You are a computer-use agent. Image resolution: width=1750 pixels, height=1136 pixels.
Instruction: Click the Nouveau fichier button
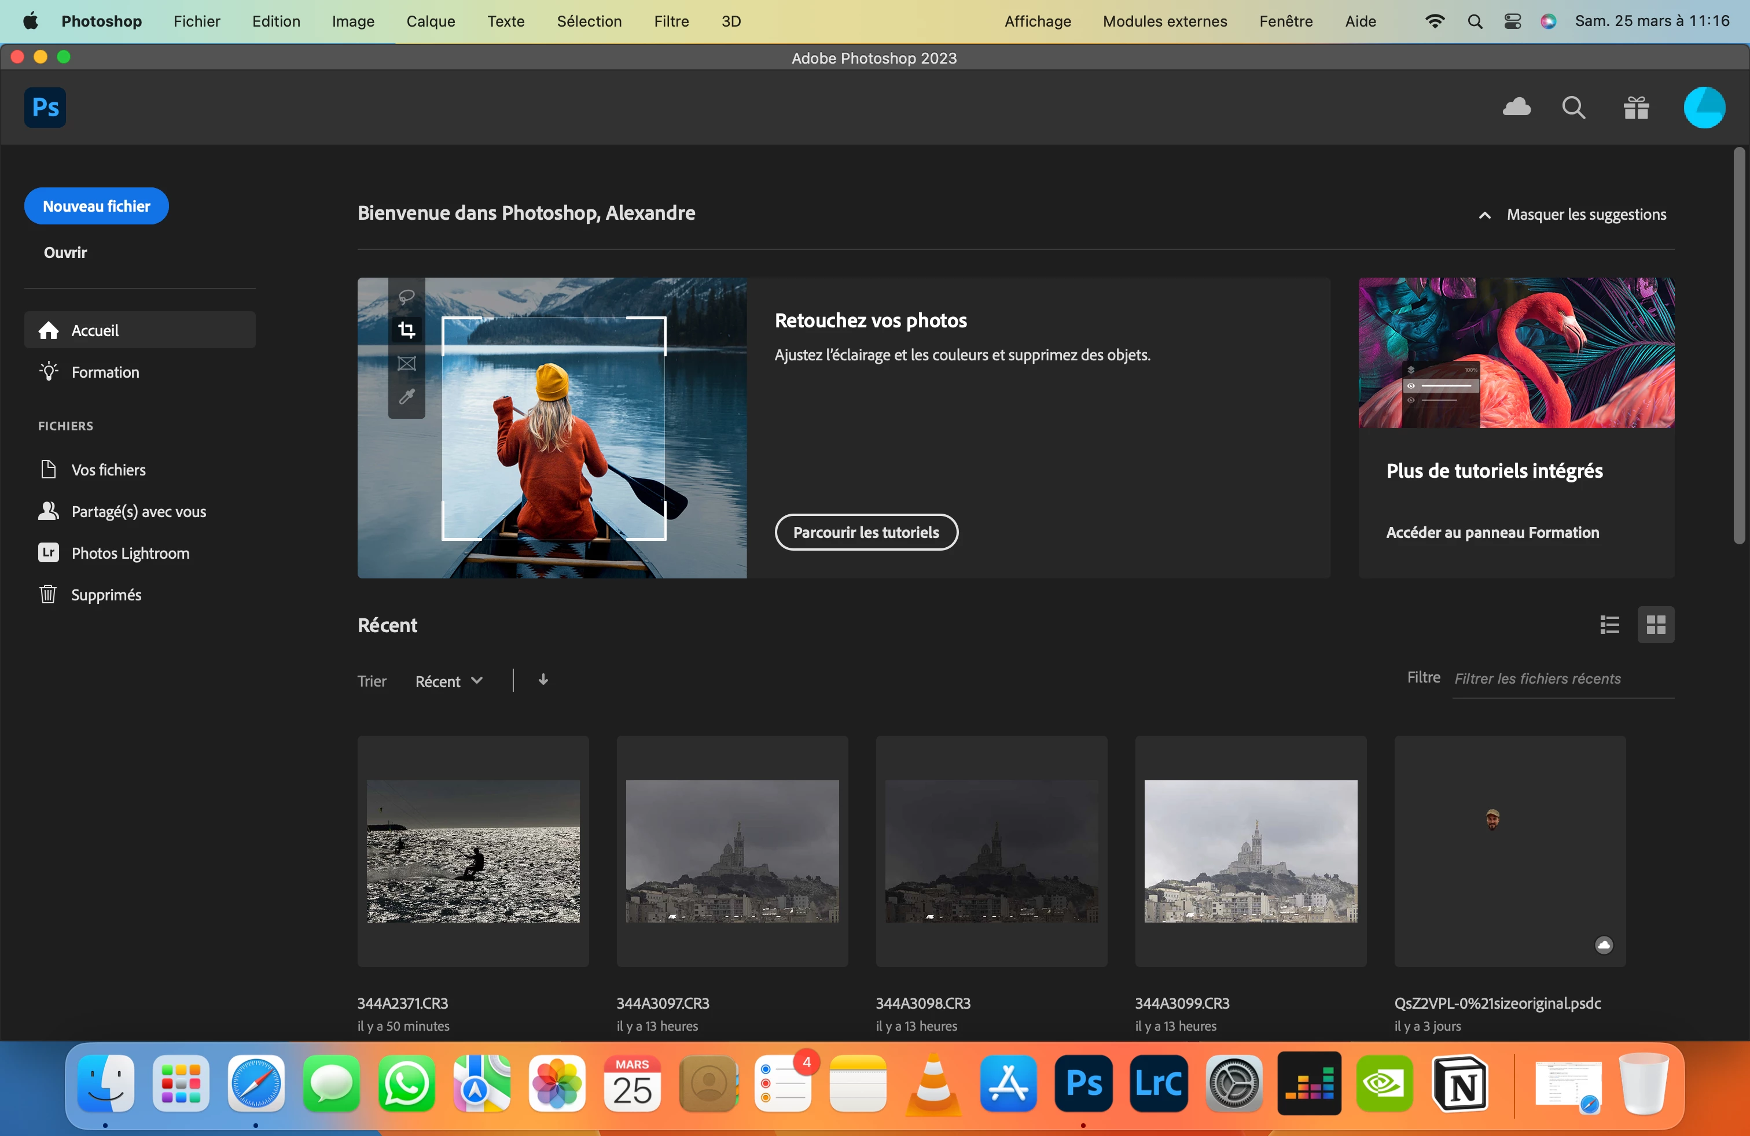96,206
